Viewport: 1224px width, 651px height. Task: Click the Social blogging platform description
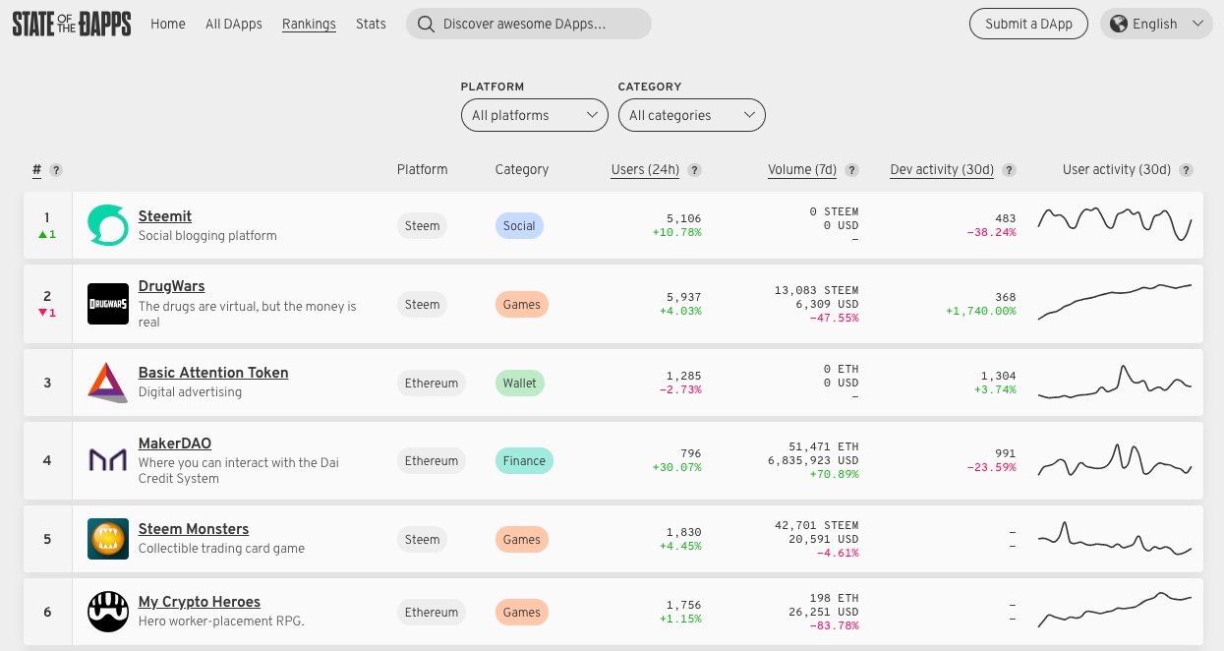pyautogui.click(x=207, y=236)
